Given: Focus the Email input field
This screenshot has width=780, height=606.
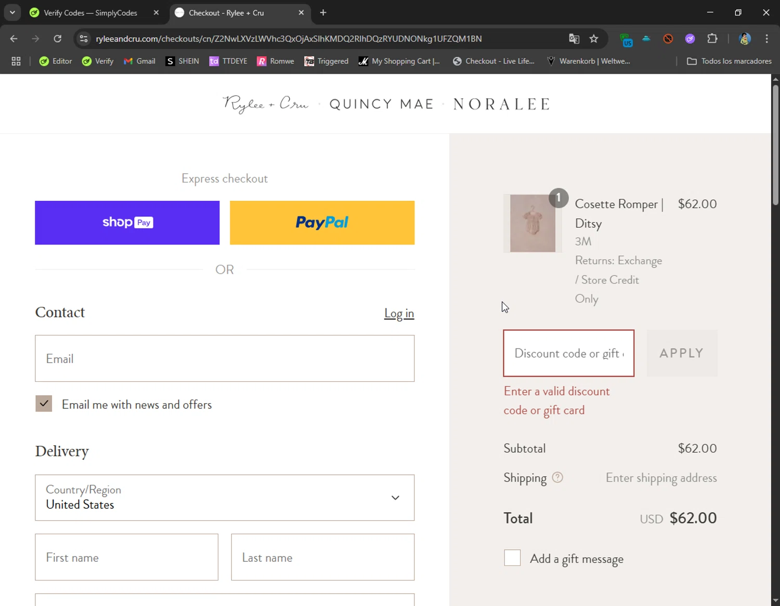Looking at the screenshot, I should pyautogui.click(x=225, y=358).
